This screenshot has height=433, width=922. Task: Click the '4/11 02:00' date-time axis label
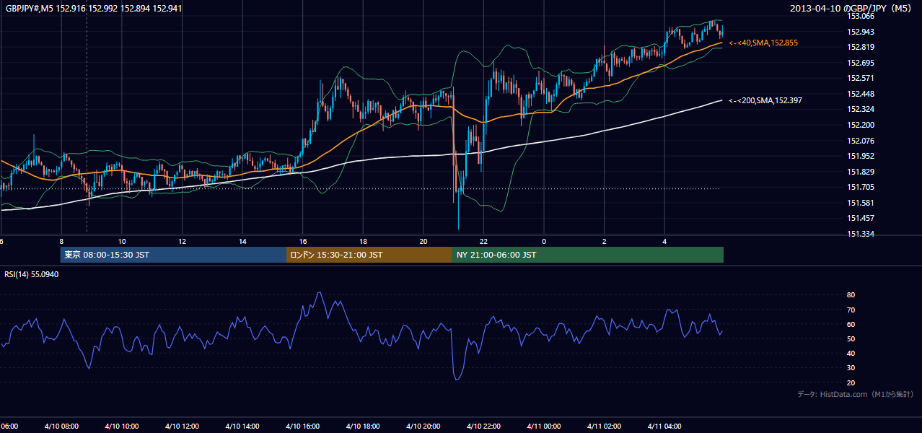click(x=605, y=427)
